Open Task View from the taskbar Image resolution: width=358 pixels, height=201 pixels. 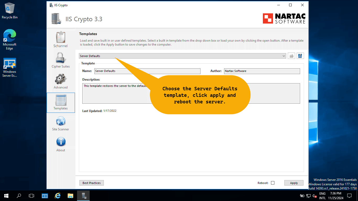click(x=31, y=196)
